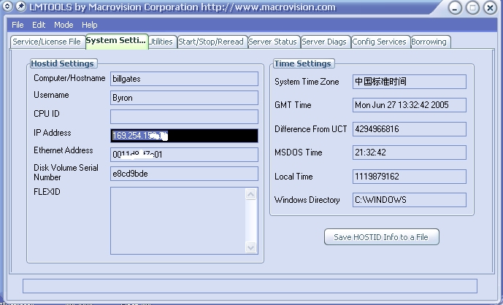Click the window menu icon in title bar
The image size is (503, 305).
pos(7,6)
